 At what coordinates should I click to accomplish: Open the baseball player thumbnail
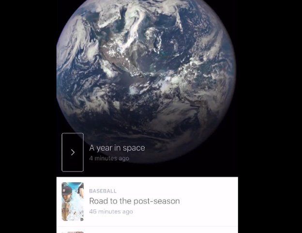(x=73, y=202)
